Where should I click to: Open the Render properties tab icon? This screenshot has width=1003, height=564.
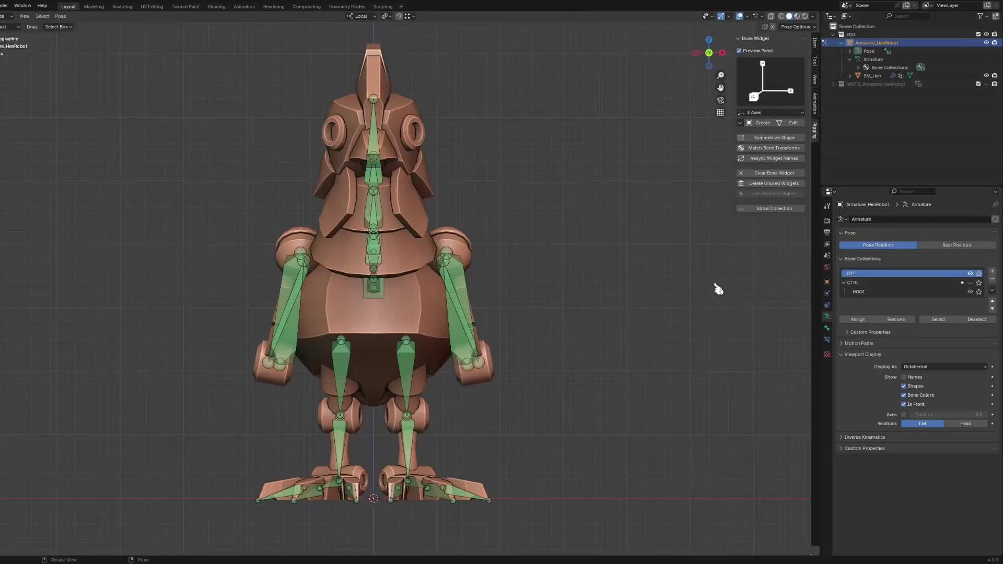pyautogui.click(x=826, y=220)
